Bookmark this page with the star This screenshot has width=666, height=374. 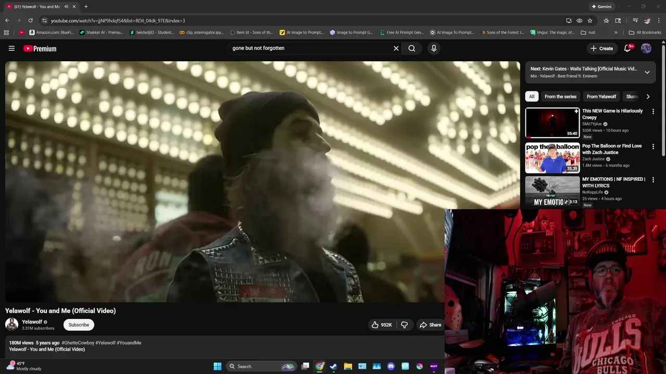590,20
